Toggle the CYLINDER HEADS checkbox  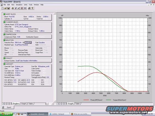pos(4,22)
